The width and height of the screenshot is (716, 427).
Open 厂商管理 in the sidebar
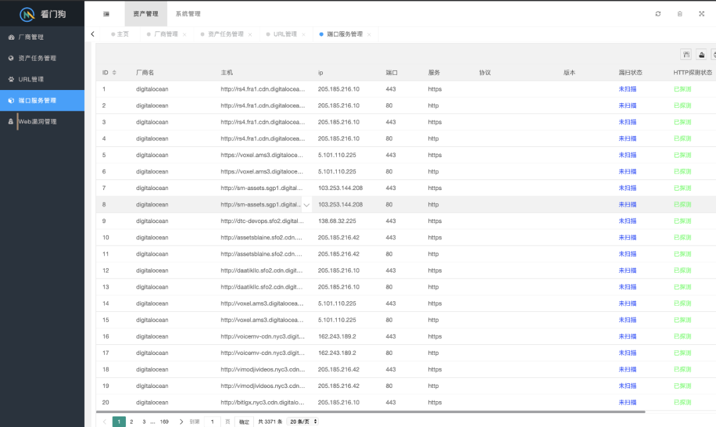[42, 37]
